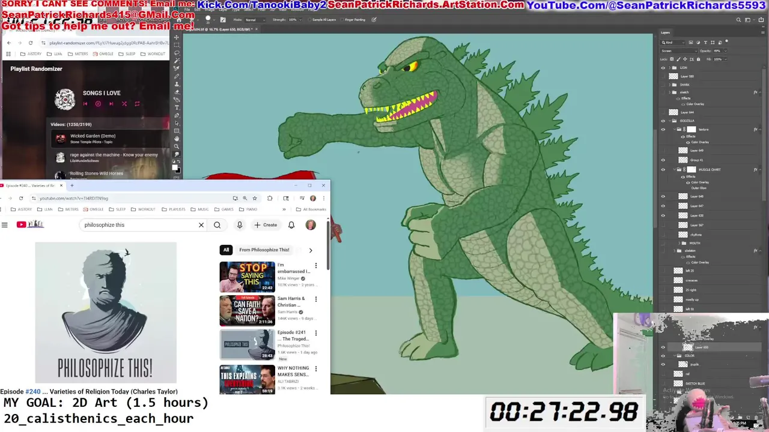The width and height of the screenshot is (769, 432).
Task: Open the layer filter Kind dropdown
Action: pyautogui.click(x=672, y=43)
